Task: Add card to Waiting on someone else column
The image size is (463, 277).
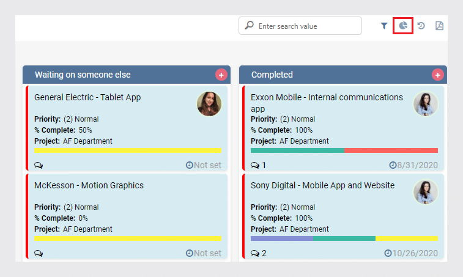Action: pos(221,75)
